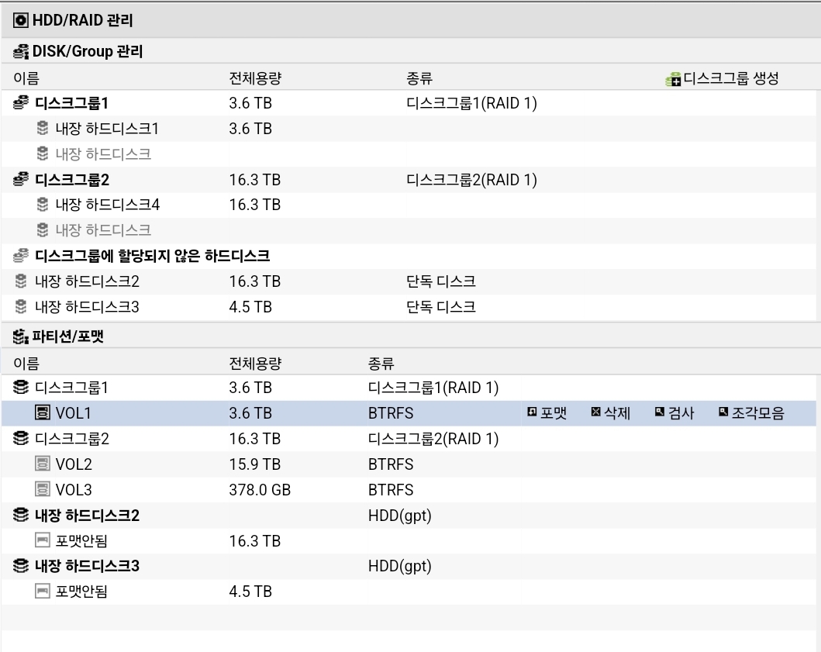Click the VOL2 volume icon
Screen dimensions: 821x652
point(43,464)
